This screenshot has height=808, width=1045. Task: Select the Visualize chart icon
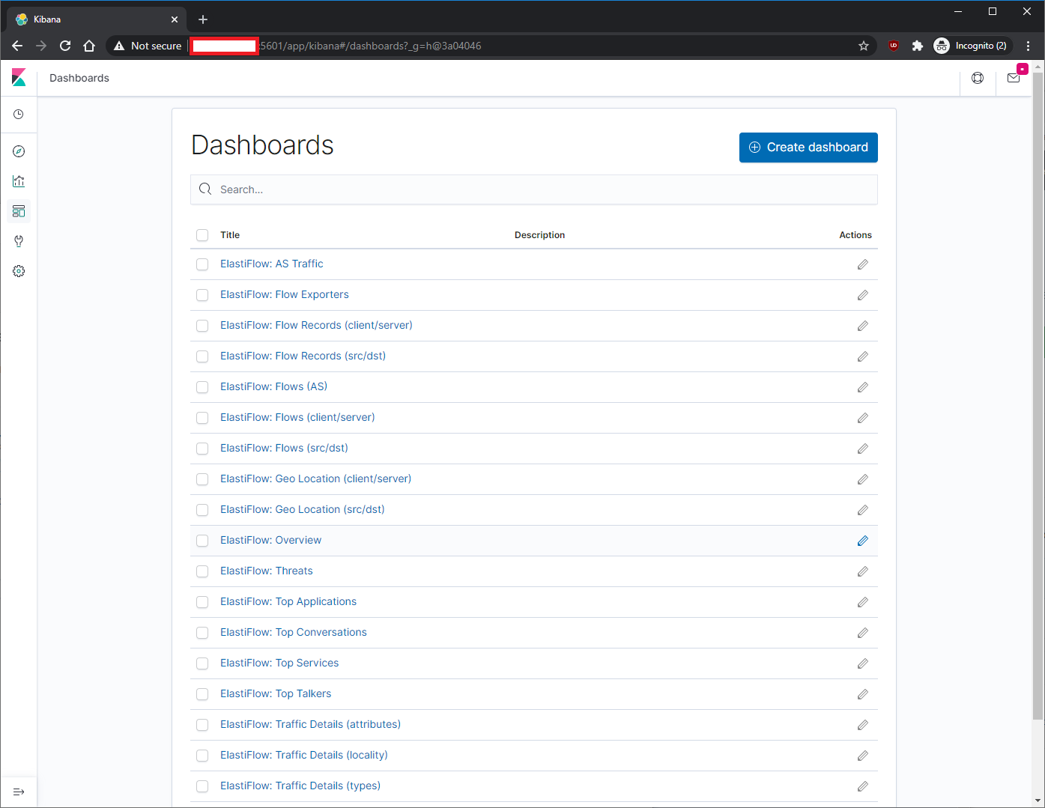click(19, 181)
